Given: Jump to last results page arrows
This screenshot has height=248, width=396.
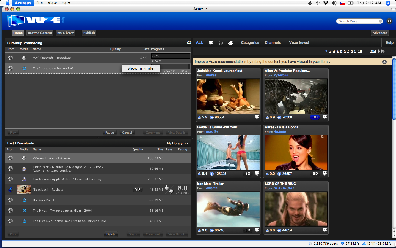Looking at the screenshot, I should pos(383,51).
